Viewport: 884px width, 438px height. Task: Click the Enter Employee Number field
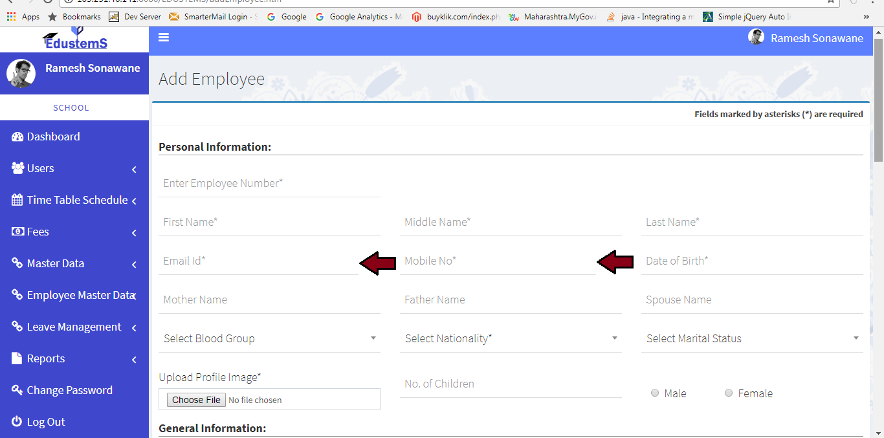click(x=269, y=184)
